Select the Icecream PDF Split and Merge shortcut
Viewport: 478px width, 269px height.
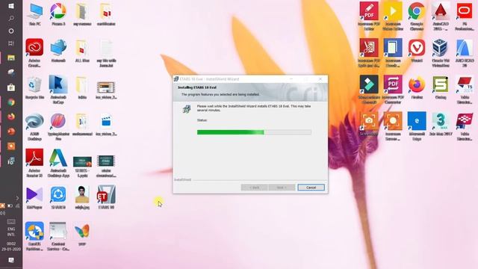pyautogui.click(x=369, y=53)
